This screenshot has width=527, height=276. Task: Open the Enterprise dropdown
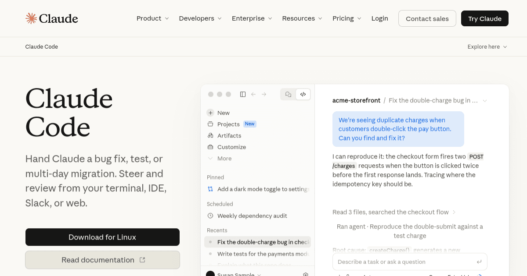coord(252,18)
